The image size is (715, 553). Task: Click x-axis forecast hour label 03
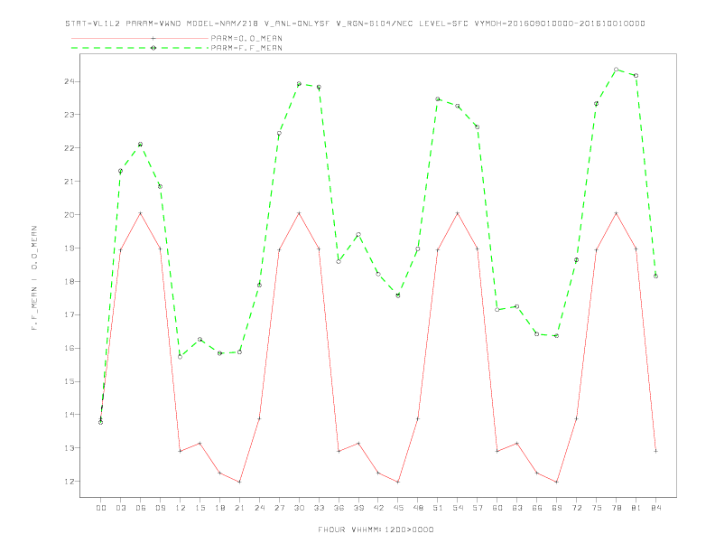click(120, 508)
